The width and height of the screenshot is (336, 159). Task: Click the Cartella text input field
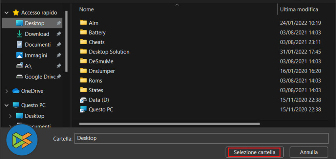201,138
